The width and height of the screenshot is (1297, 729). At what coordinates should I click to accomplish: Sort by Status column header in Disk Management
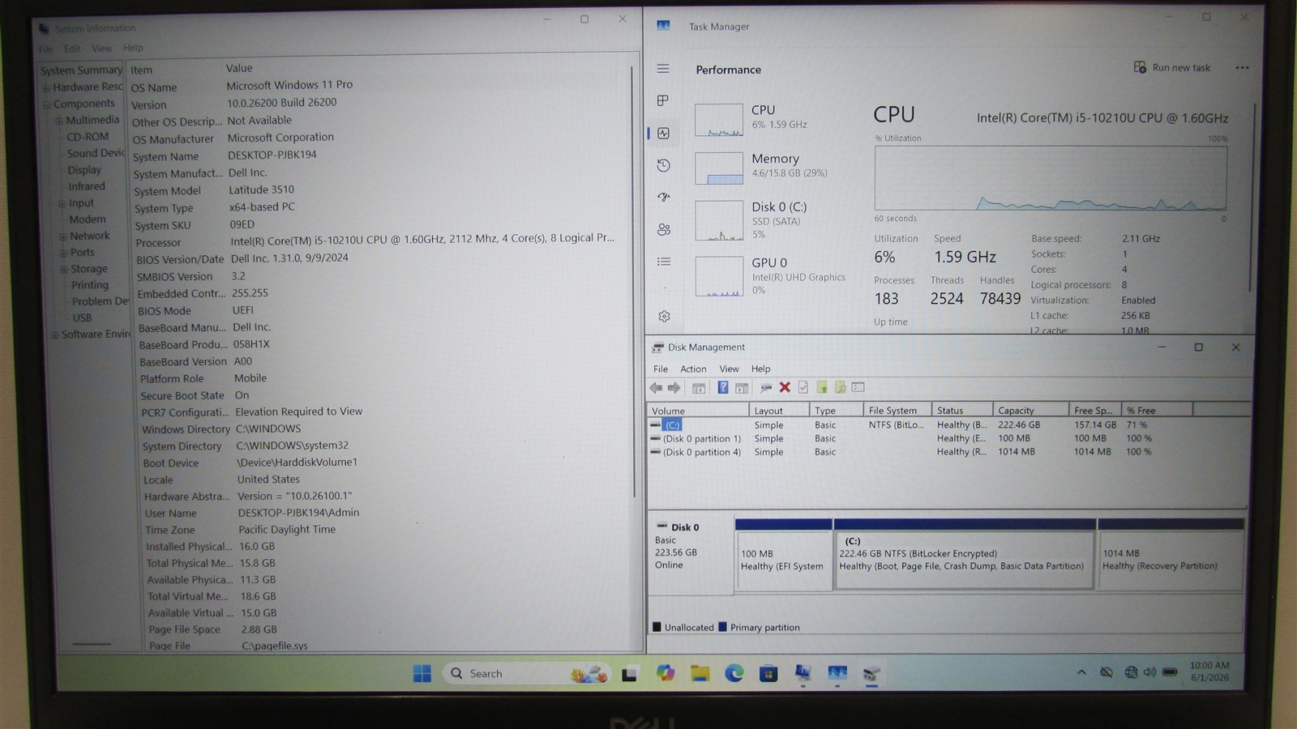click(x=962, y=411)
